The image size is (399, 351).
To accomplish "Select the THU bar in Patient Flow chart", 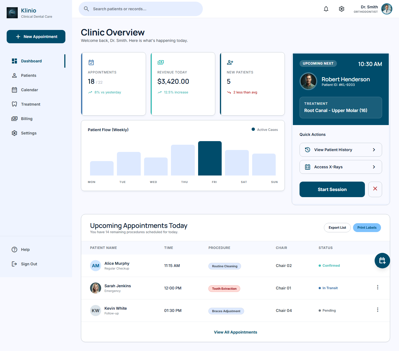I will click(183, 160).
